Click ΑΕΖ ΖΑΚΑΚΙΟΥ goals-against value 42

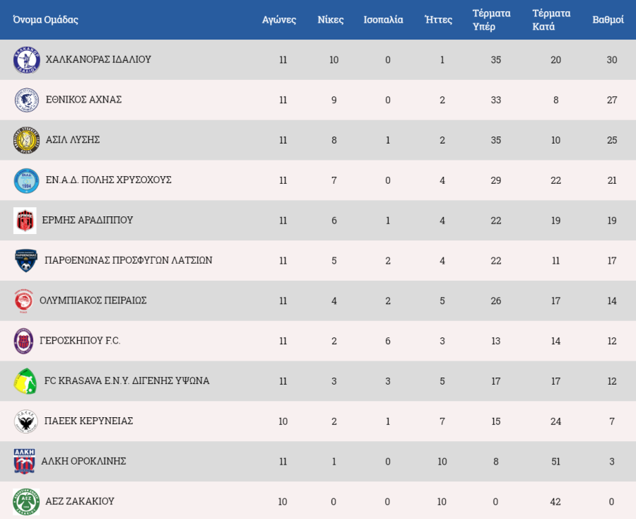[x=555, y=501]
